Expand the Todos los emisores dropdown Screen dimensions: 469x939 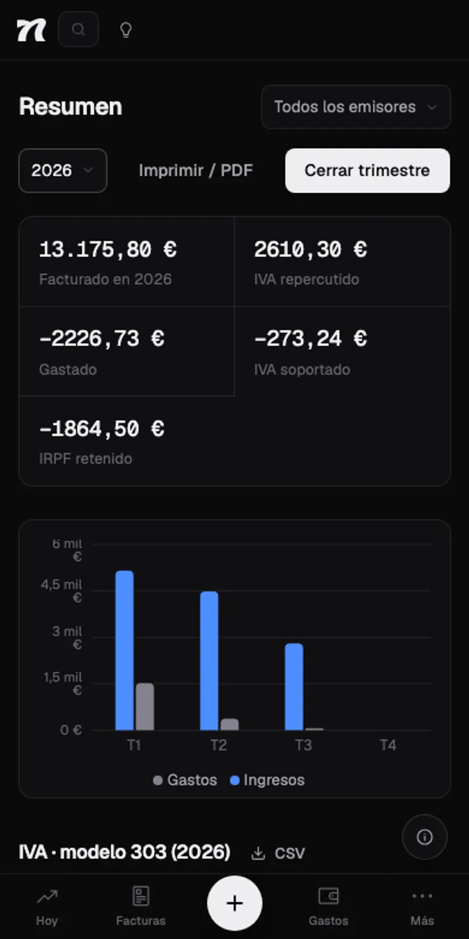[356, 107]
